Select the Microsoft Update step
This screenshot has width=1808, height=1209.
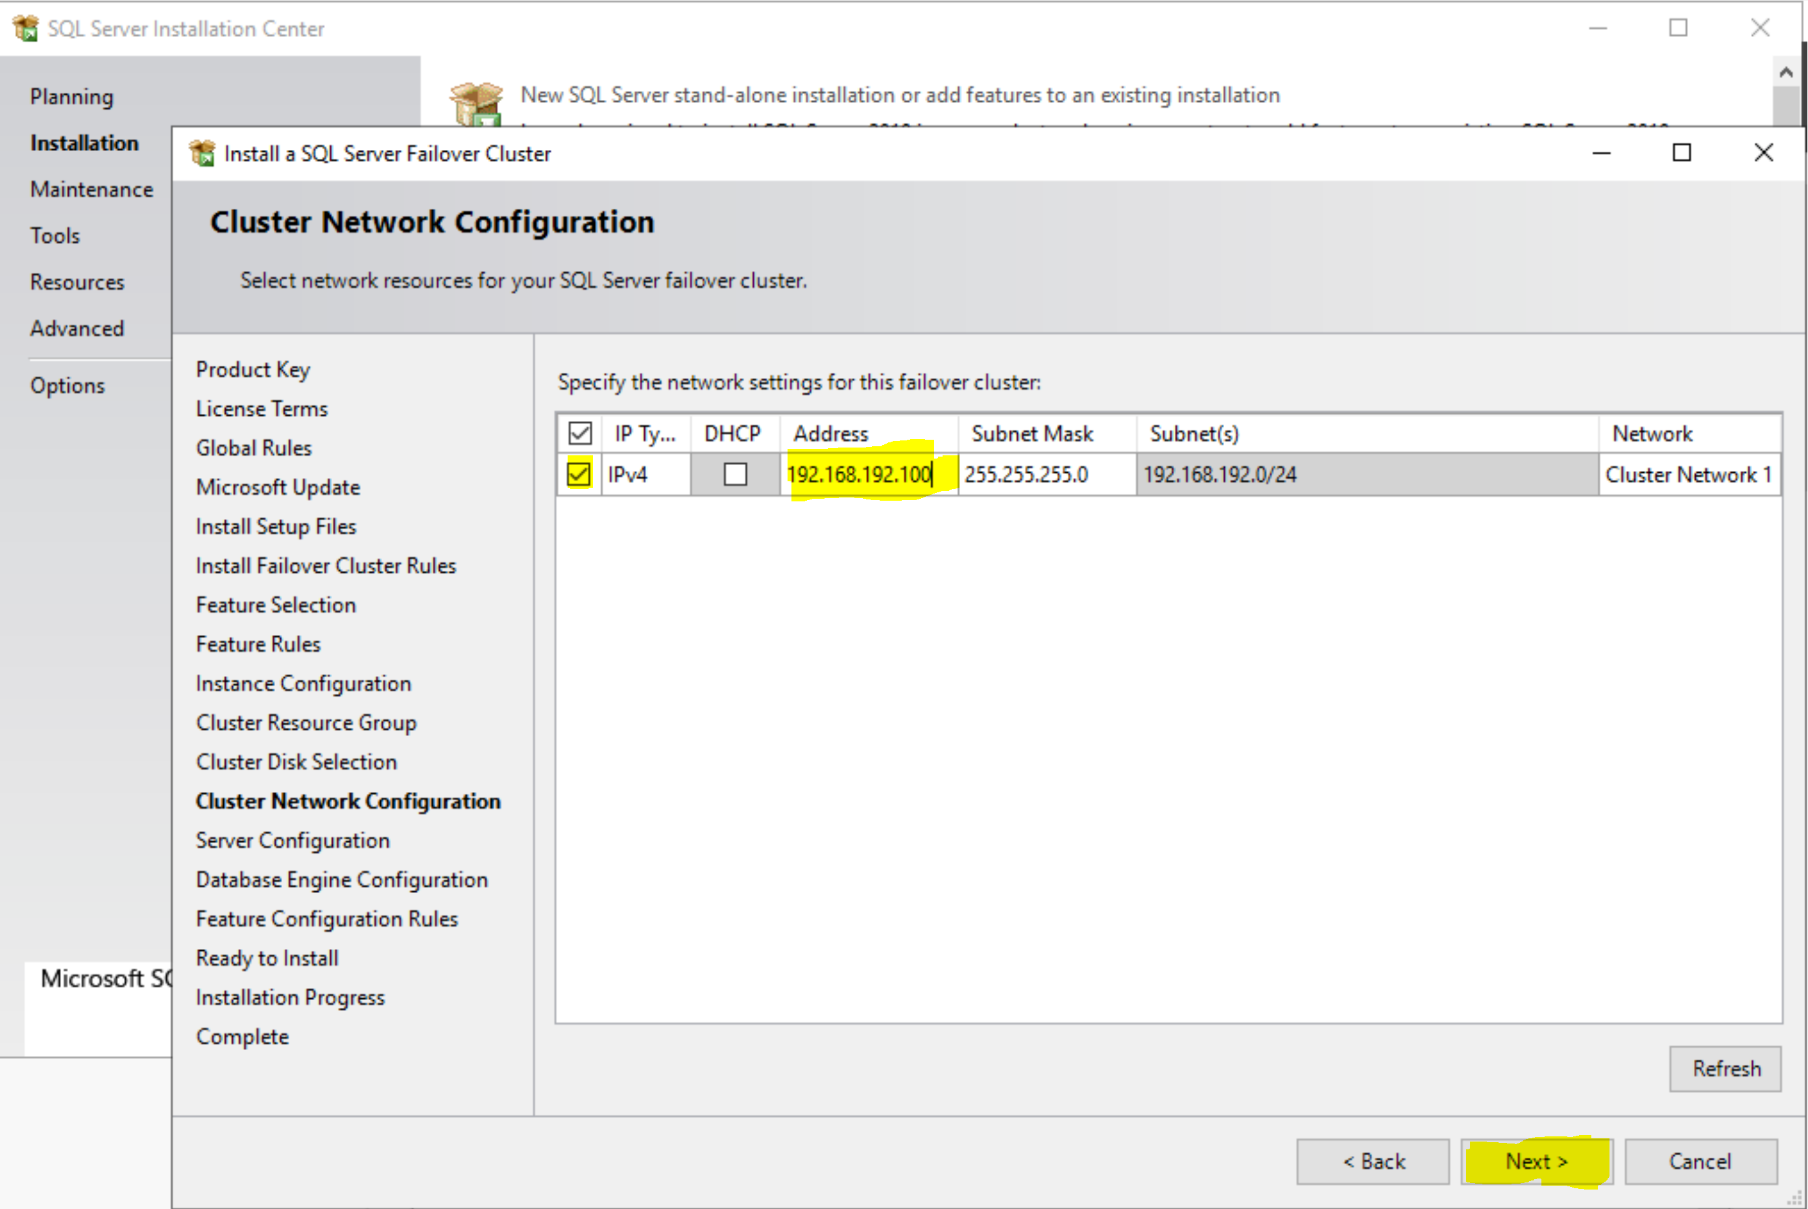tap(278, 487)
